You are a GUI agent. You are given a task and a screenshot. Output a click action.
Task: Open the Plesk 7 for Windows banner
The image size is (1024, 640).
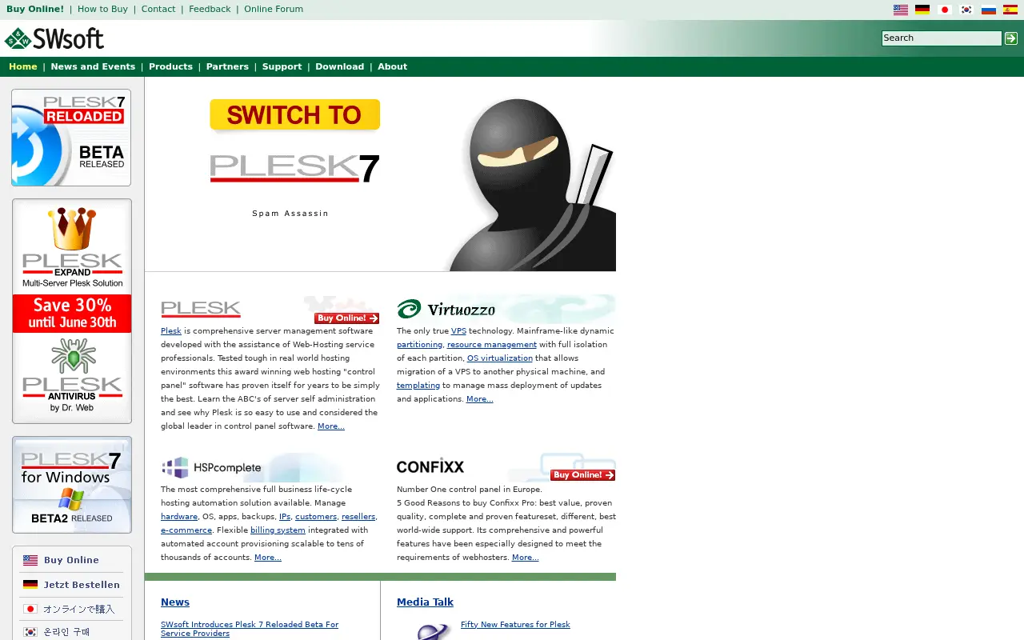click(x=72, y=485)
